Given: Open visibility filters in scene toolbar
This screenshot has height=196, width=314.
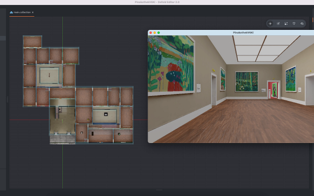Looking at the screenshot, I should tap(302, 24).
